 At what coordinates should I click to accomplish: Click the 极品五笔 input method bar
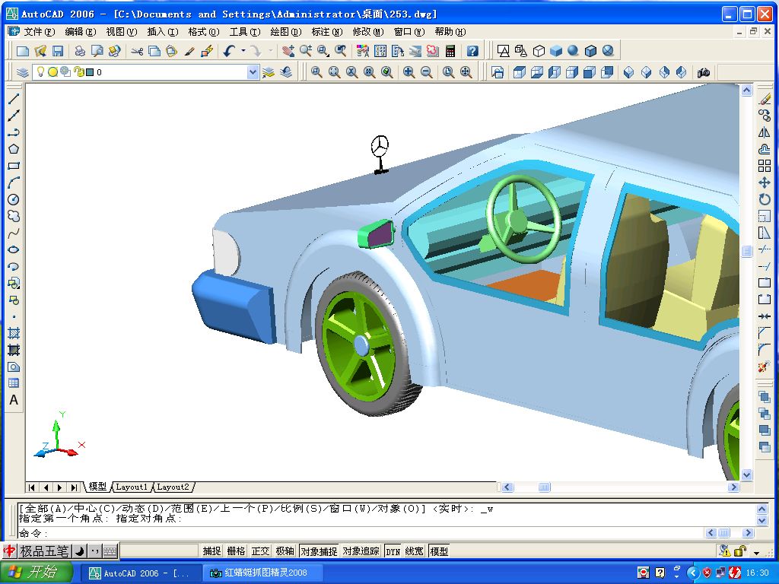43,551
